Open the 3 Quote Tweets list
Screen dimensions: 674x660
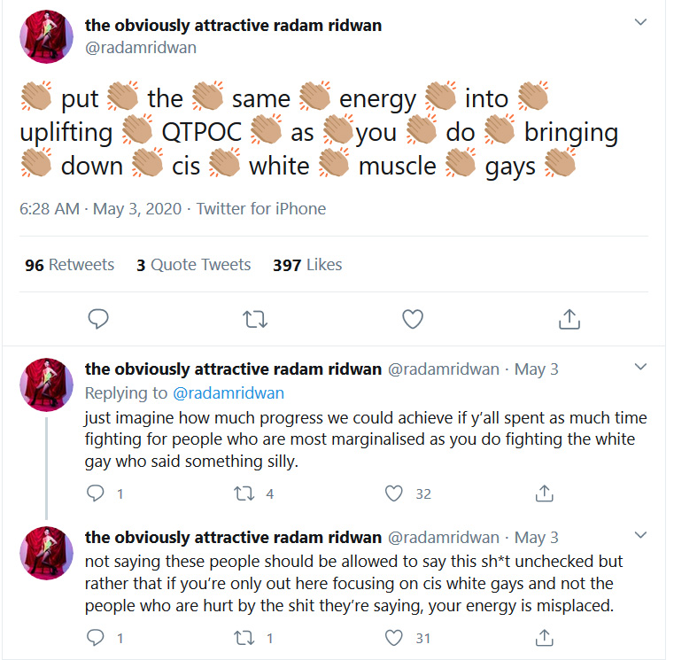tap(193, 265)
